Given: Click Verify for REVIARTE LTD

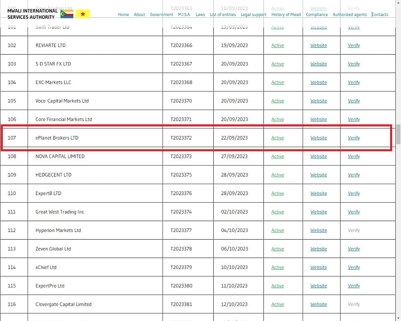Looking at the screenshot, I should coord(354,45).
